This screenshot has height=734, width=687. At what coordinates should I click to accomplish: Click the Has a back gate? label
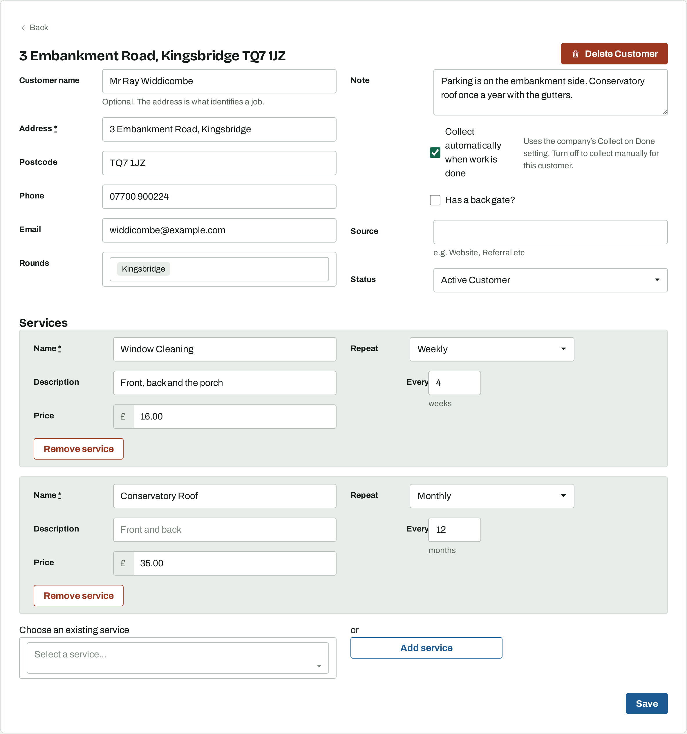pyautogui.click(x=480, y=200)
